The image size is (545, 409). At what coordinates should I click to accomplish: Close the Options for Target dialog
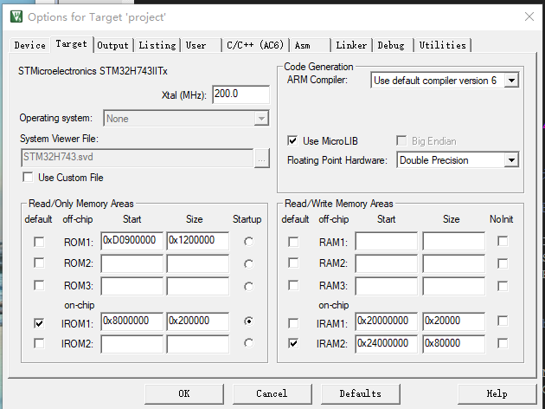click(529, 16)
